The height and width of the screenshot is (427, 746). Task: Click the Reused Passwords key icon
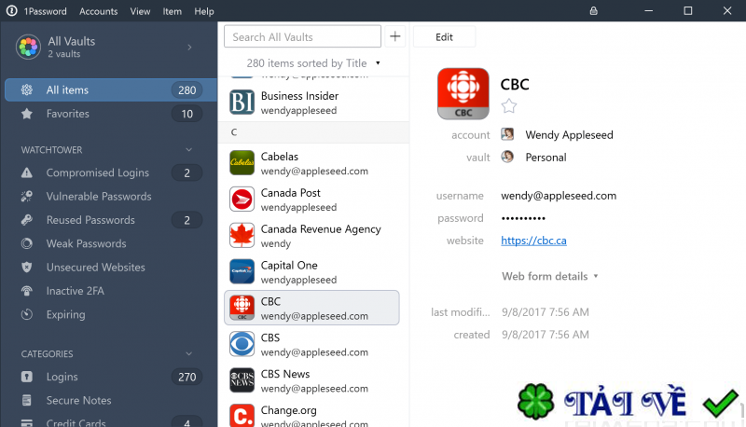(x=27, y=220)
